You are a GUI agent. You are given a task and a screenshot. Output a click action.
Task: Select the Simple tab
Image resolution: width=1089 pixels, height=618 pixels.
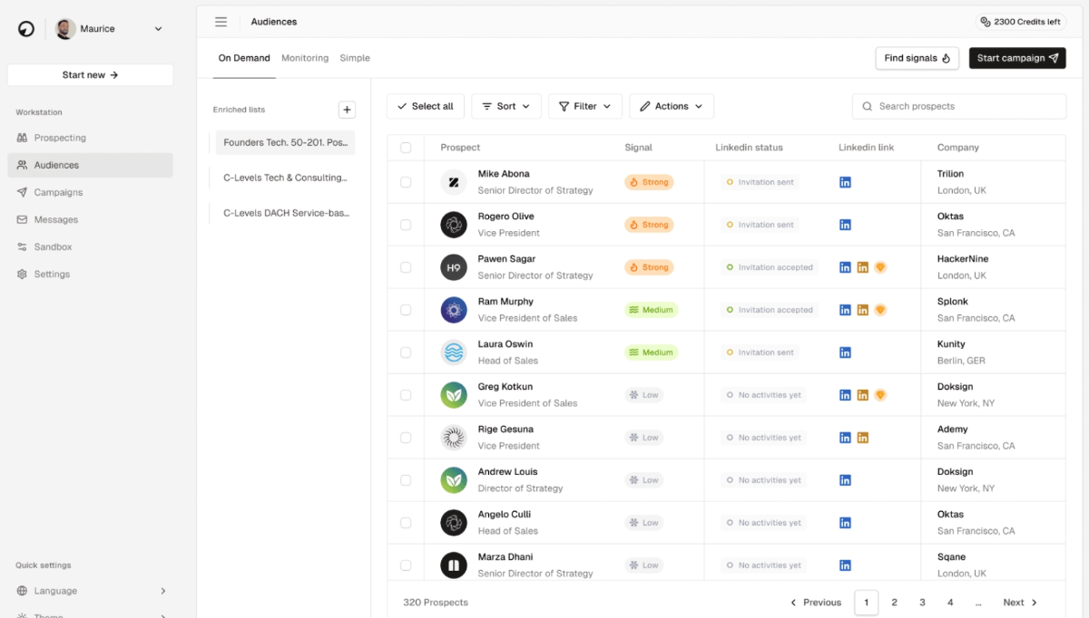354,57
